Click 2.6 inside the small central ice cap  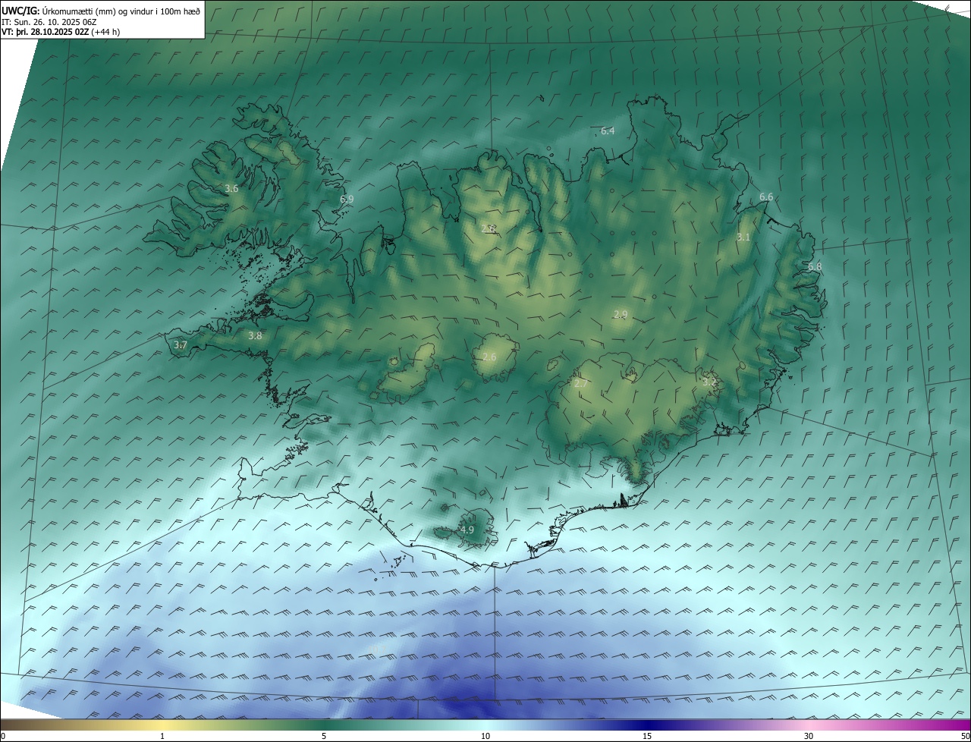(x=489, y=357)
